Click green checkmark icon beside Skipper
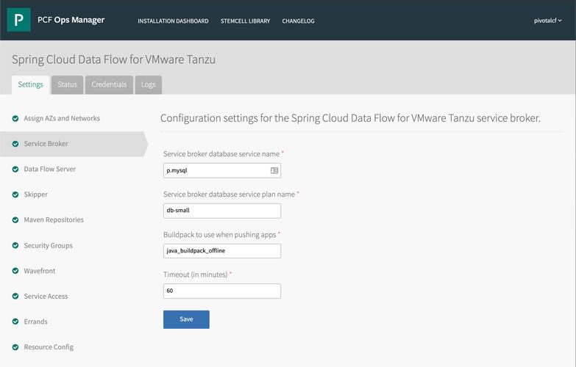Image resolution: width=576 pixels, height=367 pixels. (x=15, y=195)
